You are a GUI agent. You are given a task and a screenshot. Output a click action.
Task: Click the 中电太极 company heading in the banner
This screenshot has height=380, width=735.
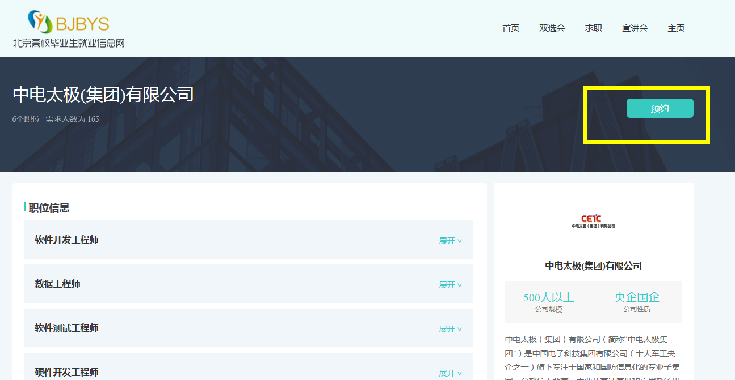[x=103, y=95]
